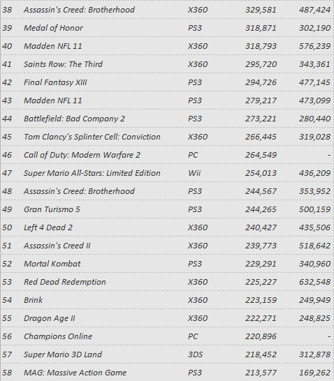This screenshot has width=334, height=381.
Task: Click Call of Duty: Modern Warfare 2
Action: point(82,155)
